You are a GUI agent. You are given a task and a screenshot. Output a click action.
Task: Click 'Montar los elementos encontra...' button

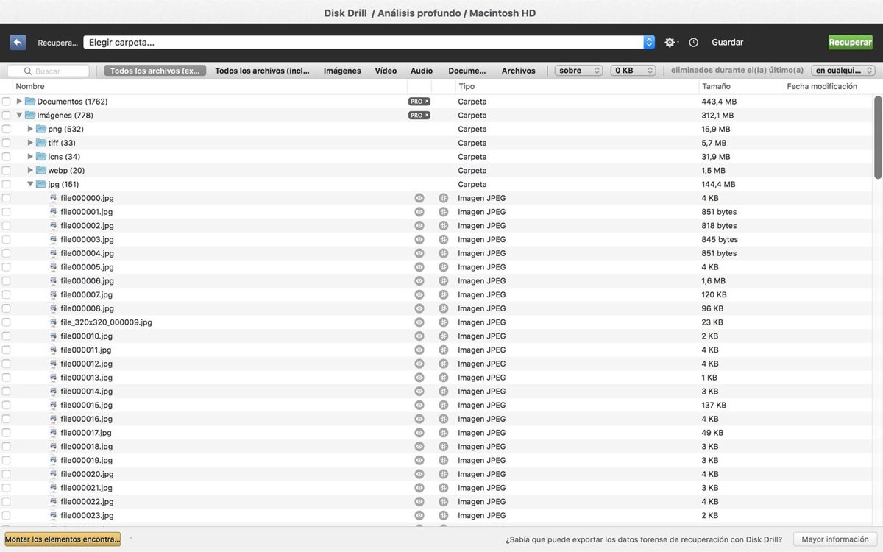coord(63,539)
